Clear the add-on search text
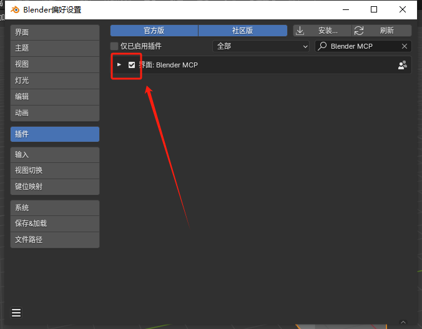The height and width of the screenshot is (329, 422). 405,46
